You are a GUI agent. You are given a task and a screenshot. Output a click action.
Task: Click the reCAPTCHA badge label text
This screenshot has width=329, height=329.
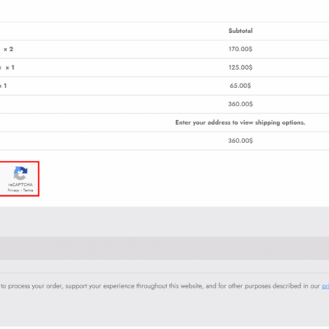tap(21, 184)
